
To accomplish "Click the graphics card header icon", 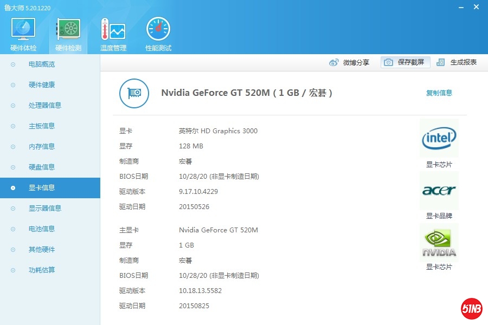I will [134, 93].
